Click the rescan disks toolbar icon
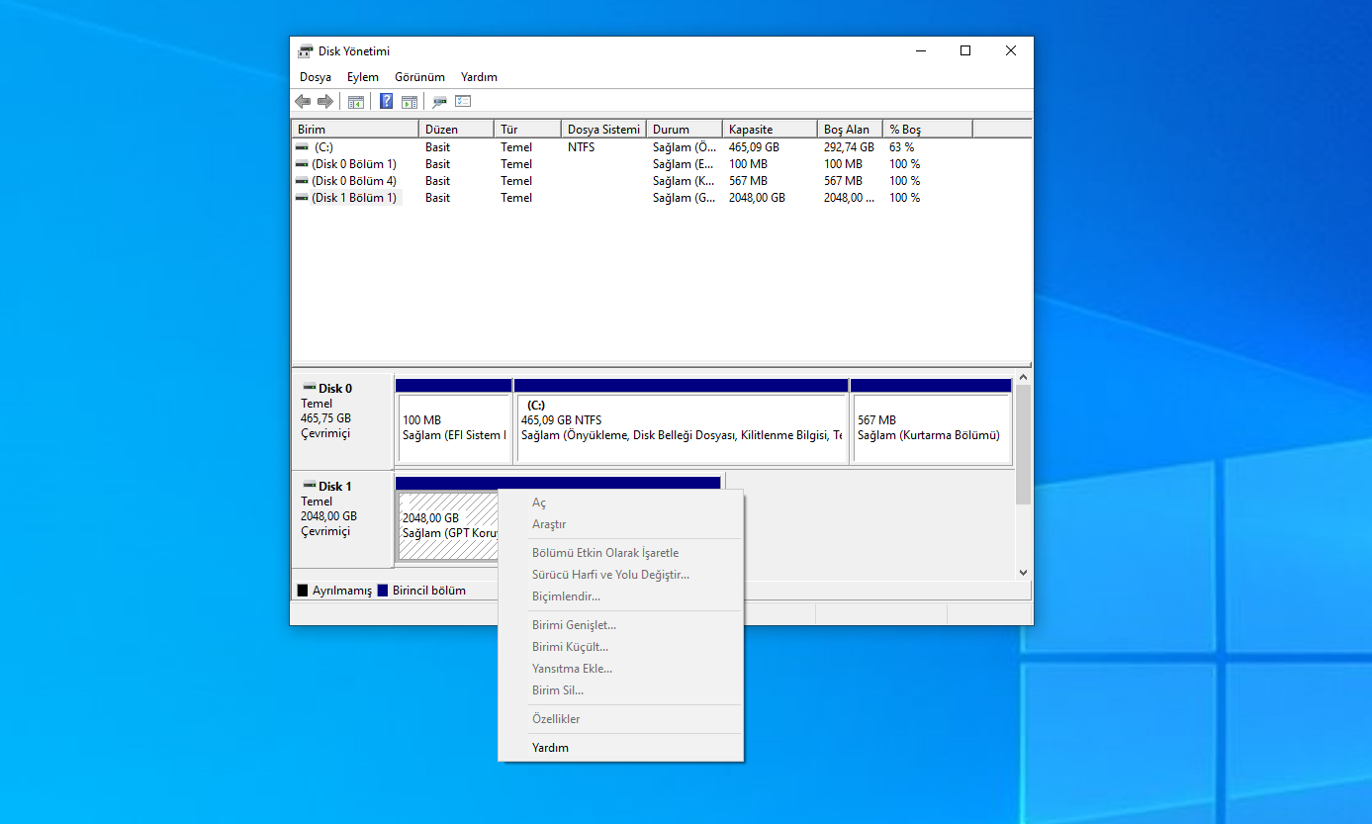This screenshot has width=1372, height=824. [x=440, y=102]
